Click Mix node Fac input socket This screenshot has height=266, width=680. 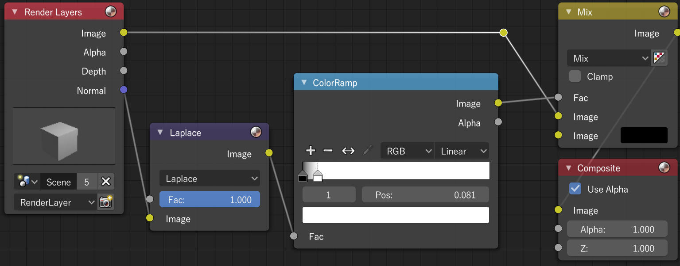coord(558,97)
